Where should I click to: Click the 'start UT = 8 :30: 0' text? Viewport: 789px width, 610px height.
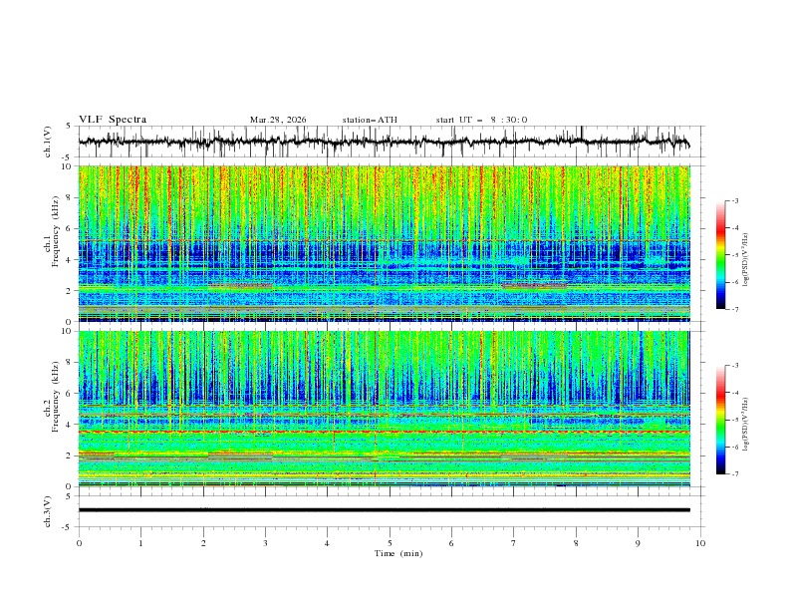click(x=481, y=120)
